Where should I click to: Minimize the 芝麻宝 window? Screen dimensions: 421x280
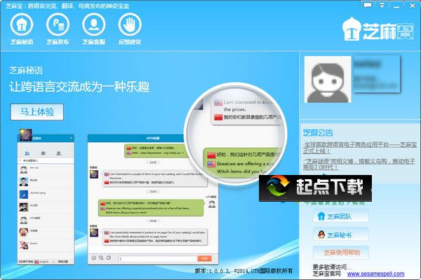tap(396, 6)
